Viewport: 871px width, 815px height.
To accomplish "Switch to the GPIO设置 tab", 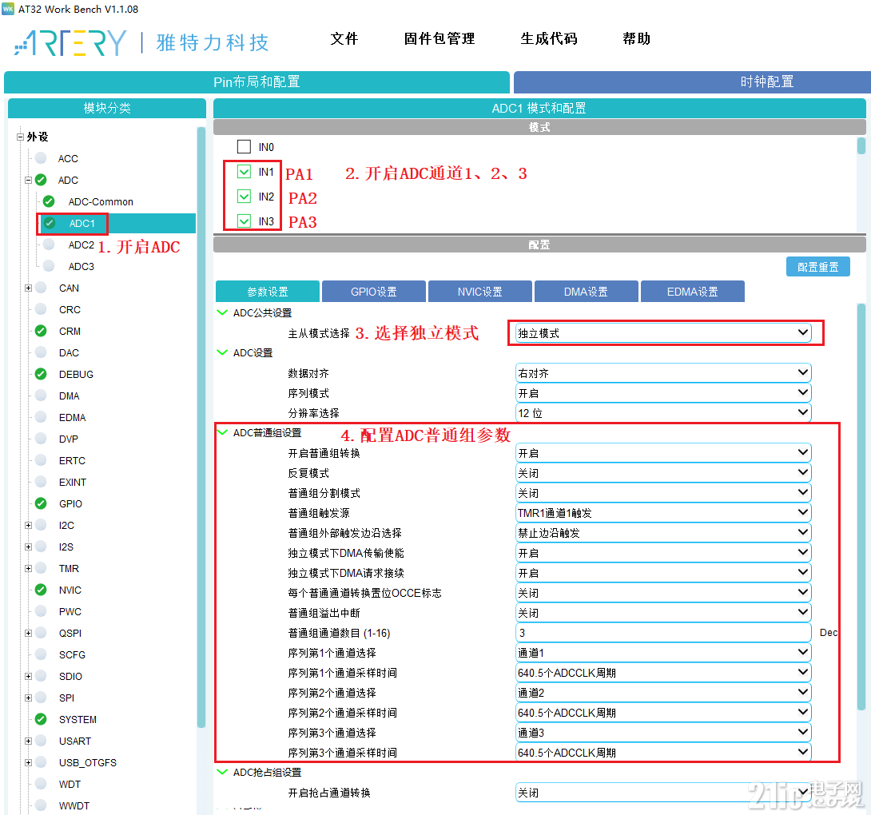I will click(374, 292).
